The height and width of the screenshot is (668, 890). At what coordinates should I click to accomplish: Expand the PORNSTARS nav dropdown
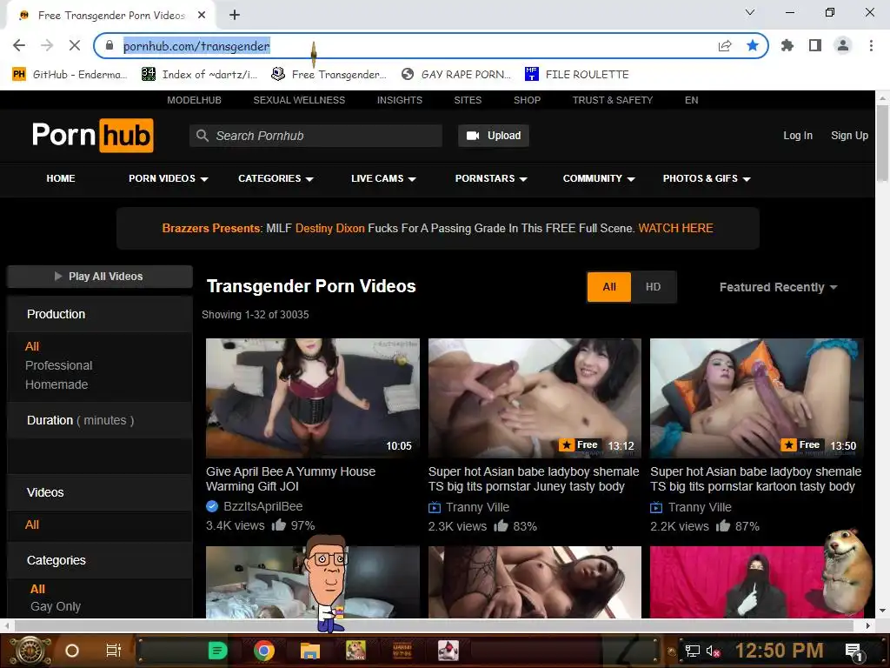point(491,178)
